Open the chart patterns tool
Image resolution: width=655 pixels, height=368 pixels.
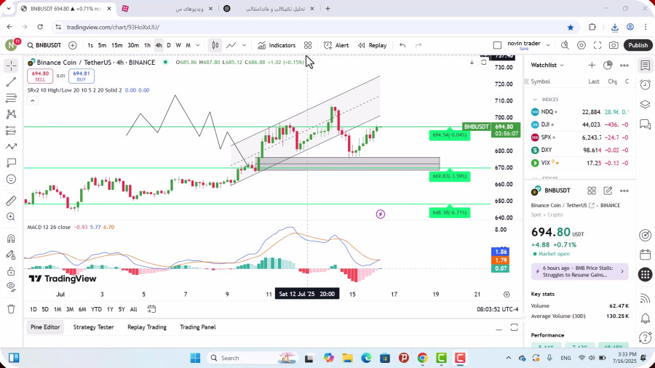[11, 114]
